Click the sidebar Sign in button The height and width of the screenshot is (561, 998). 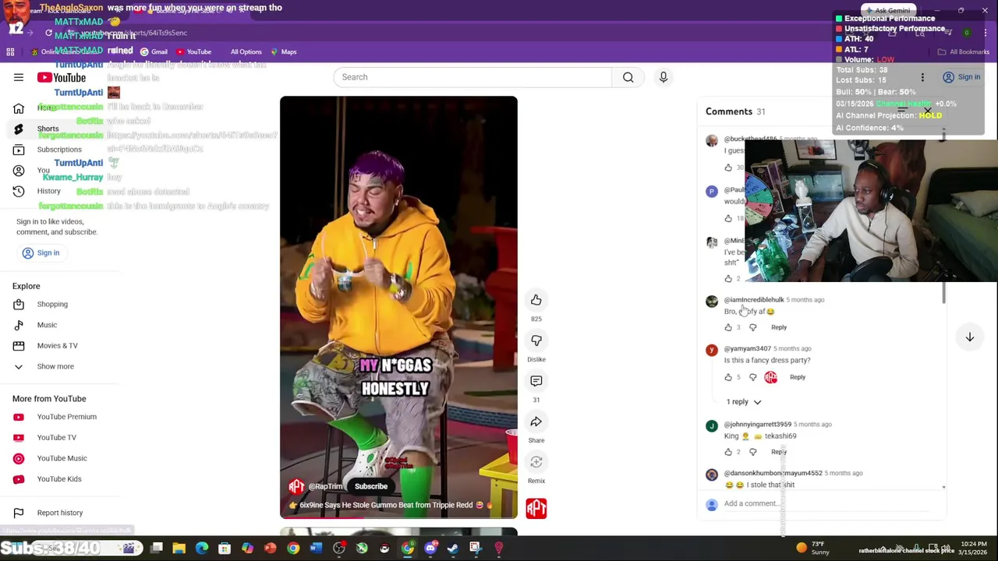(x=41, y=252)
